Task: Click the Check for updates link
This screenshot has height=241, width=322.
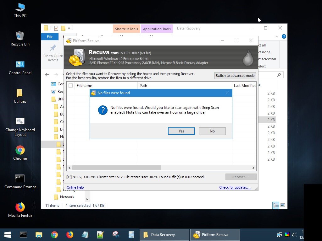Action: (235, 187)
